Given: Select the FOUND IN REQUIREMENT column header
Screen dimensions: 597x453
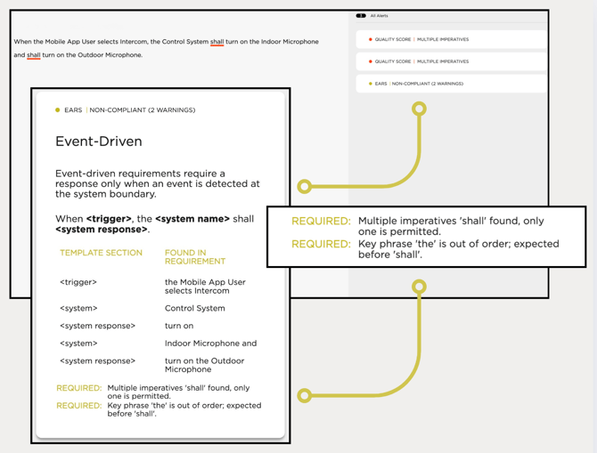Looking at the screenshot, I should (x=194, y=257).
